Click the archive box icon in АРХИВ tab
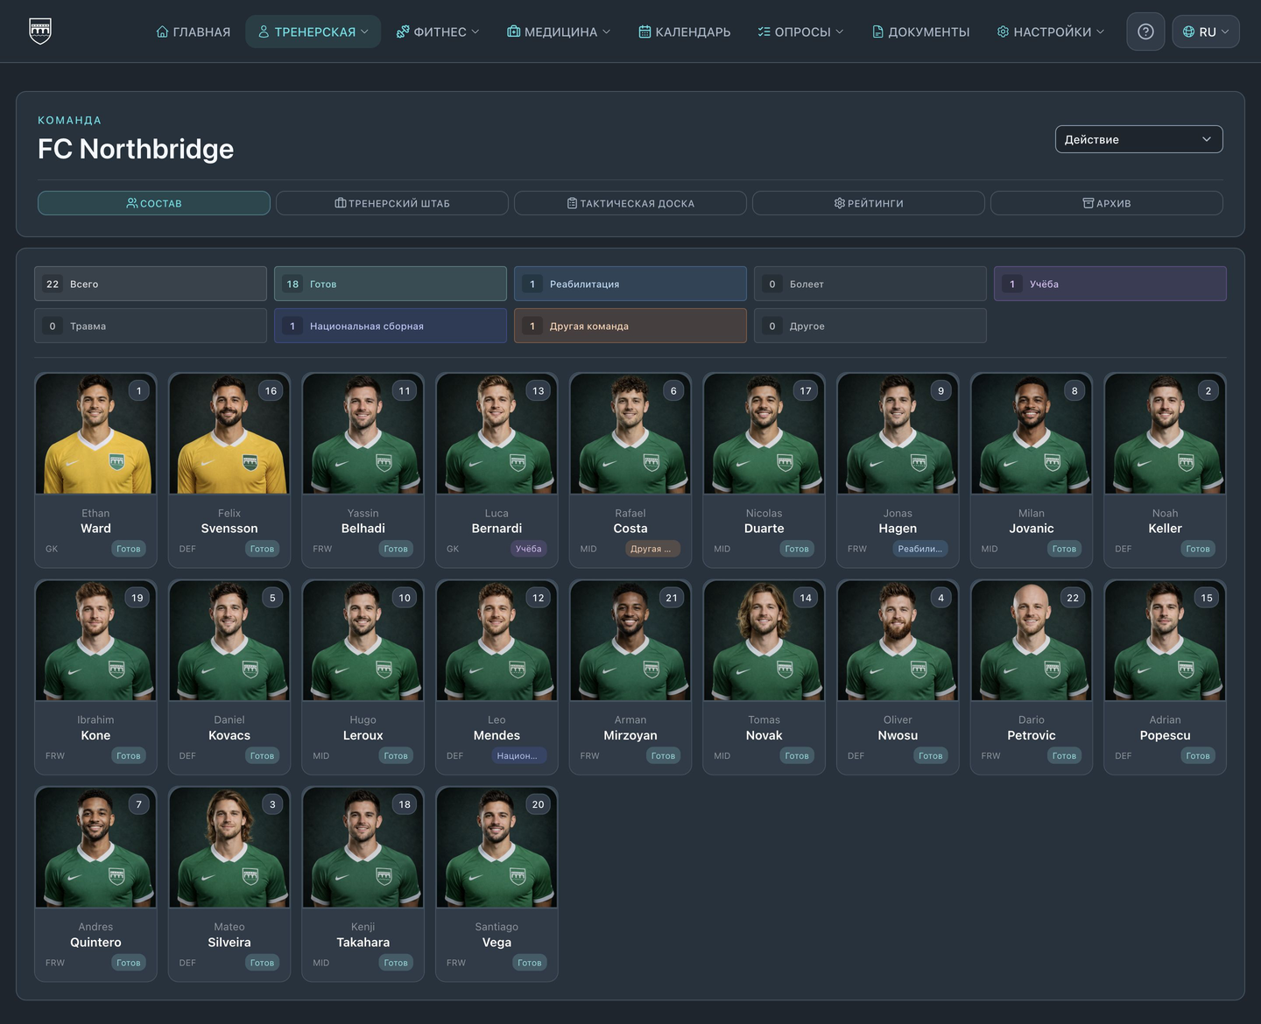This screenshot has height=1024, width=1261. [1088, 203]
